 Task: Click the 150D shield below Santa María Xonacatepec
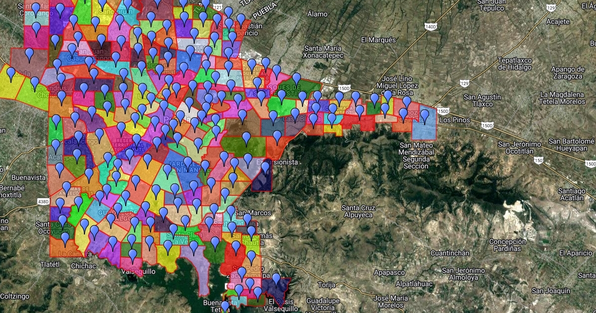tap(344, 88)
